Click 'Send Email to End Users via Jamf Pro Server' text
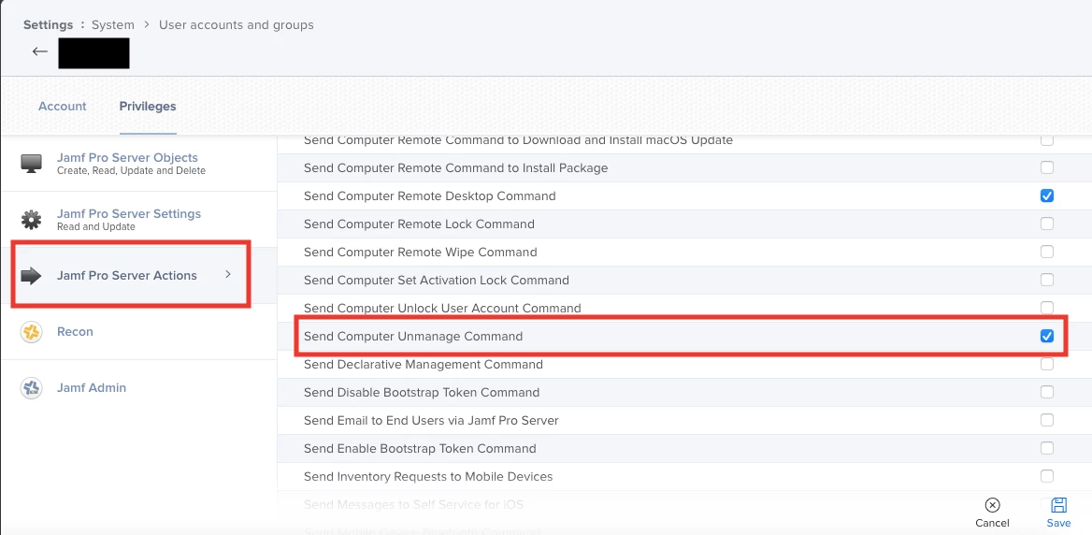This screenshot has width=1092, height=535. tap(431, 420)
